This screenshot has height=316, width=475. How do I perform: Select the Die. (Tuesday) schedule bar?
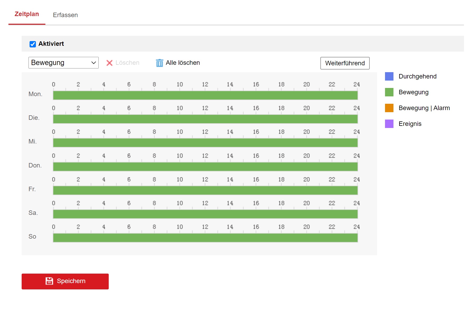(x=205, y=119)
